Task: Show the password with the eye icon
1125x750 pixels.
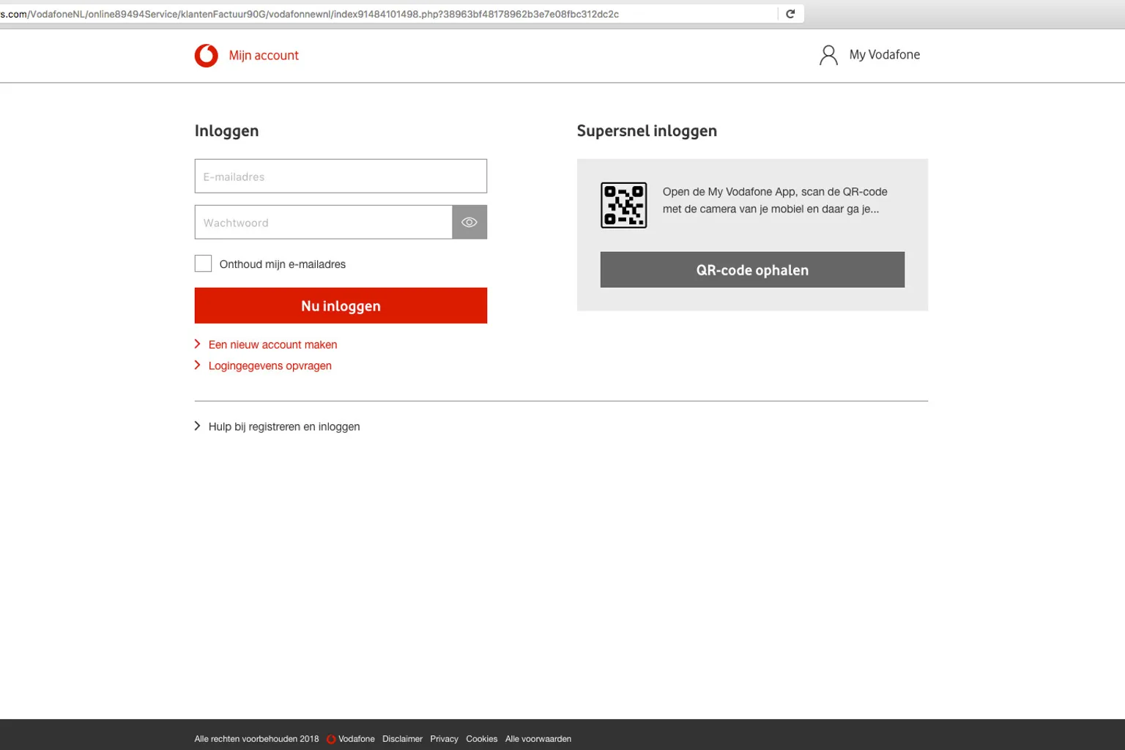Action: [x=469, y=223]
